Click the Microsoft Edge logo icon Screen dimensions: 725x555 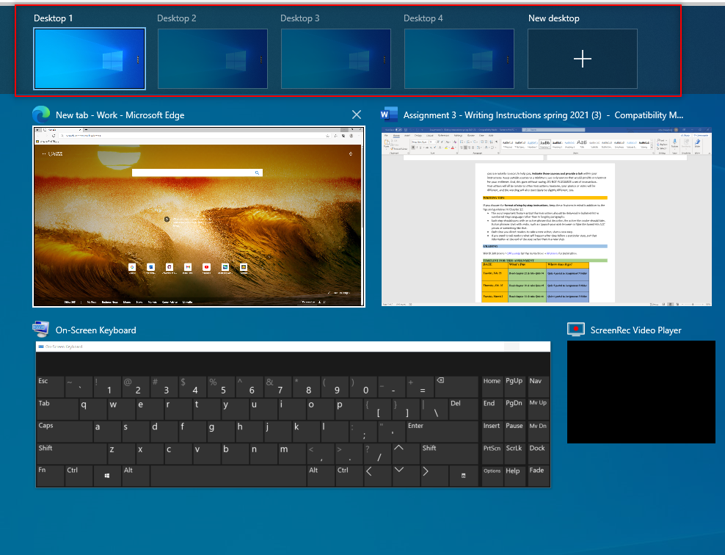tap(41, 115)
